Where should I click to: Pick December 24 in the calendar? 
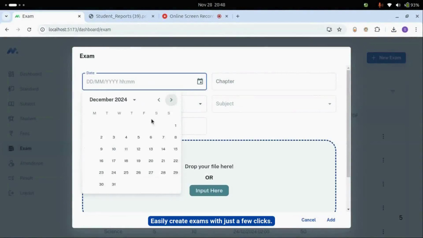tap(113, 172)
